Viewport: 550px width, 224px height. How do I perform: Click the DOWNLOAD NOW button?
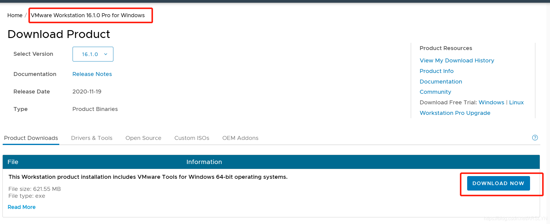pyautogui.click(x=498, y=183)
